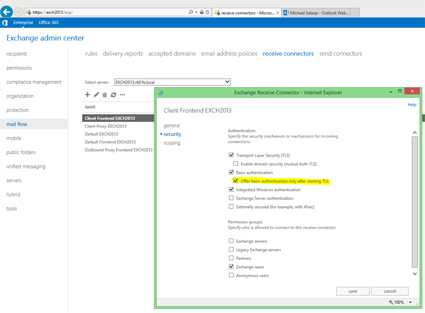Open zoom level dropdown arrow in dialog
This screenshot has height=313, width=425.
(x=410, y=302)
